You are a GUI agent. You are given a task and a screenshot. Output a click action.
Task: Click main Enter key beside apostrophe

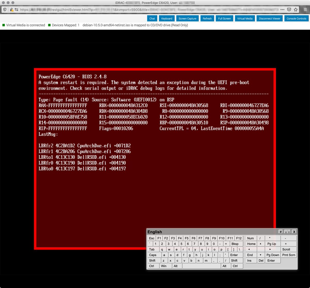pyautogui.click(x=236, y=255)
